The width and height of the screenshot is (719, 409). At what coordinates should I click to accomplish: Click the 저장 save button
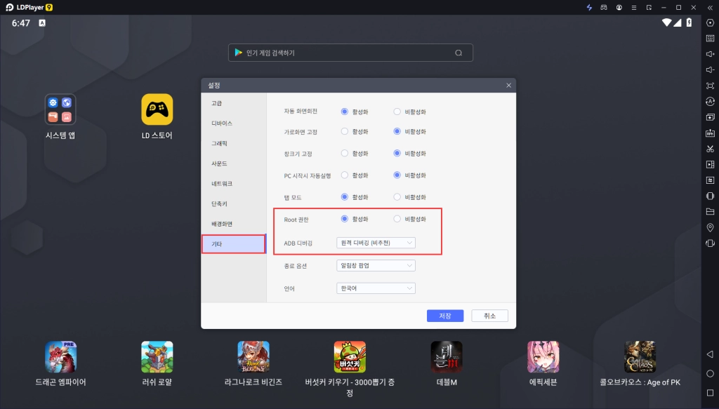(x=445, y=316)
